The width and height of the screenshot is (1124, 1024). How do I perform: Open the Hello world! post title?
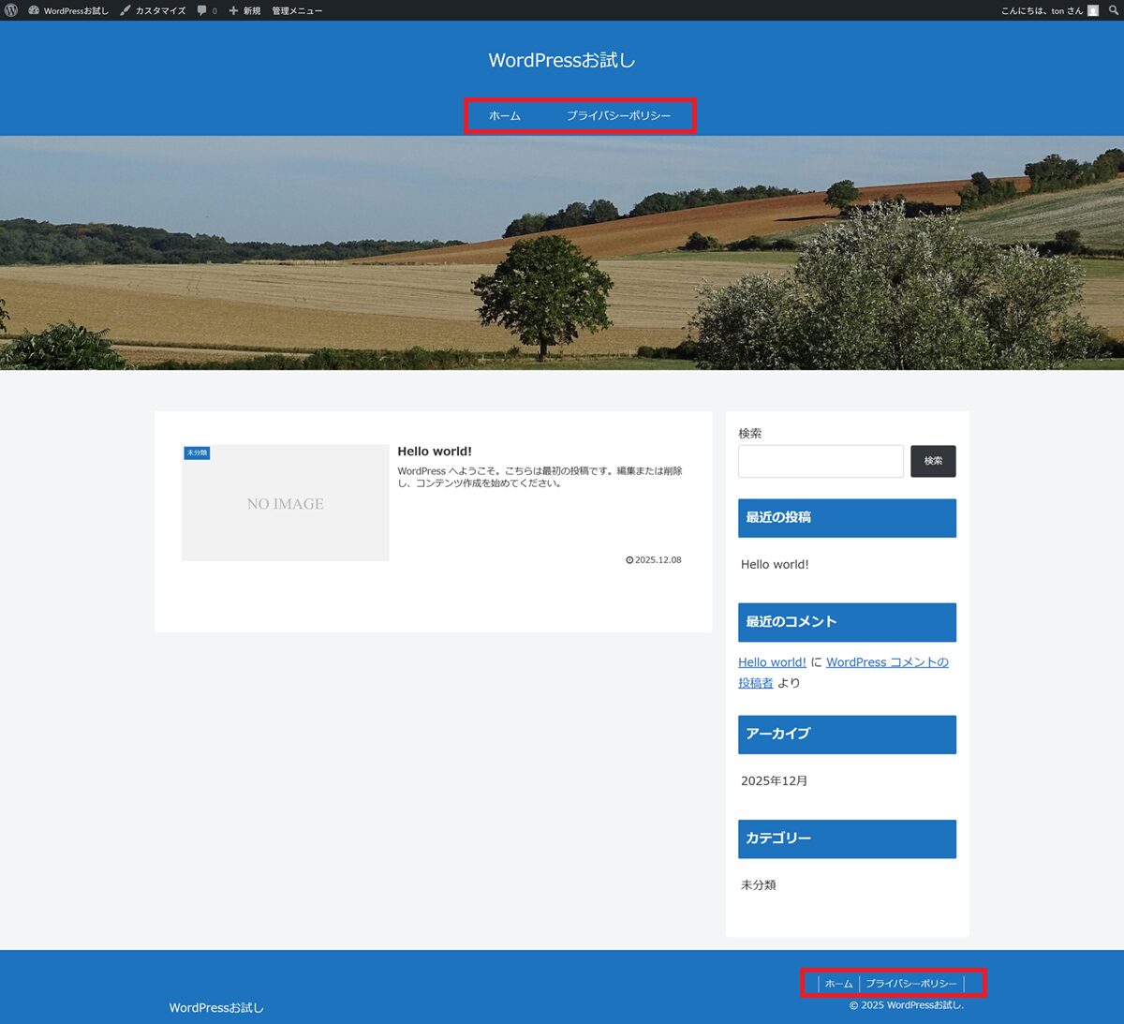coord(435,451)
